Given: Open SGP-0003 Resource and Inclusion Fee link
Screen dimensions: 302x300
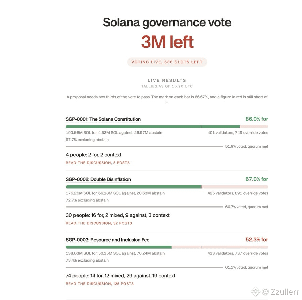Looking at the screenshot, I should pyautogui.click(x=107, y=240).
